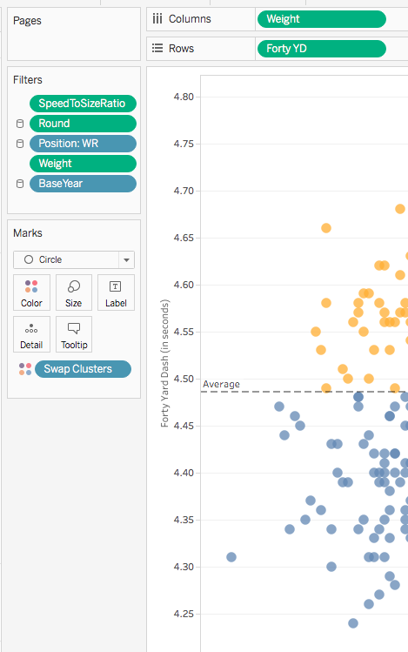Click database icon next to BaseYear filter
408x652 pixels.
tap(19, 184)
